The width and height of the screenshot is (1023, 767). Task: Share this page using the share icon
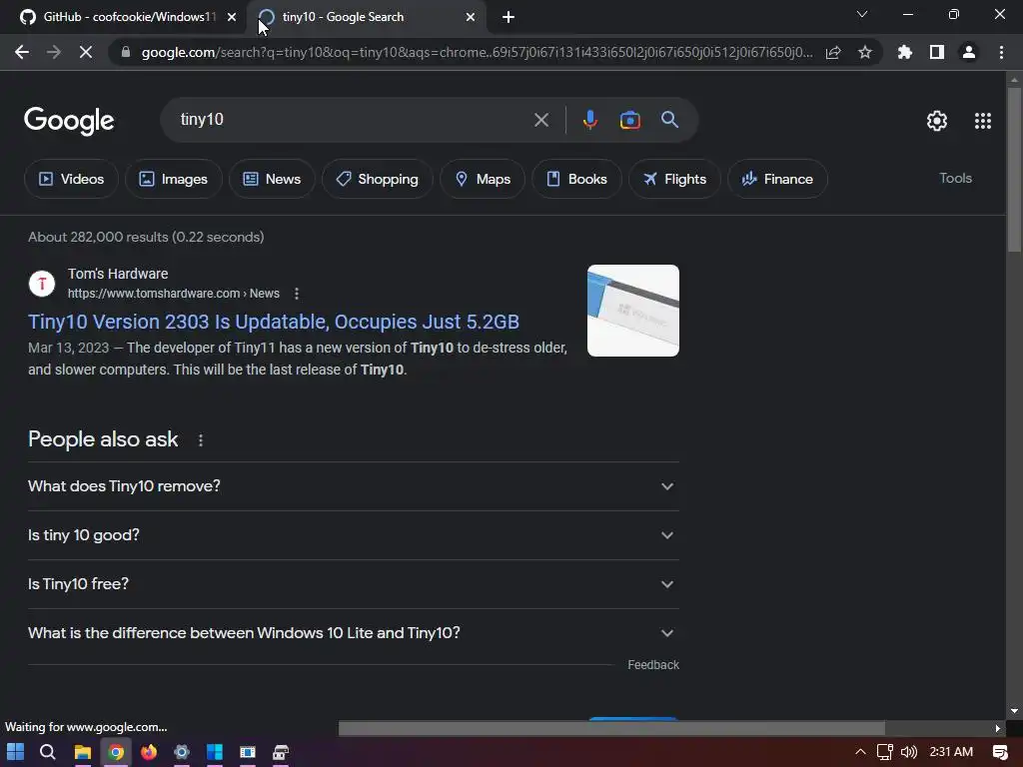(833, 52)
